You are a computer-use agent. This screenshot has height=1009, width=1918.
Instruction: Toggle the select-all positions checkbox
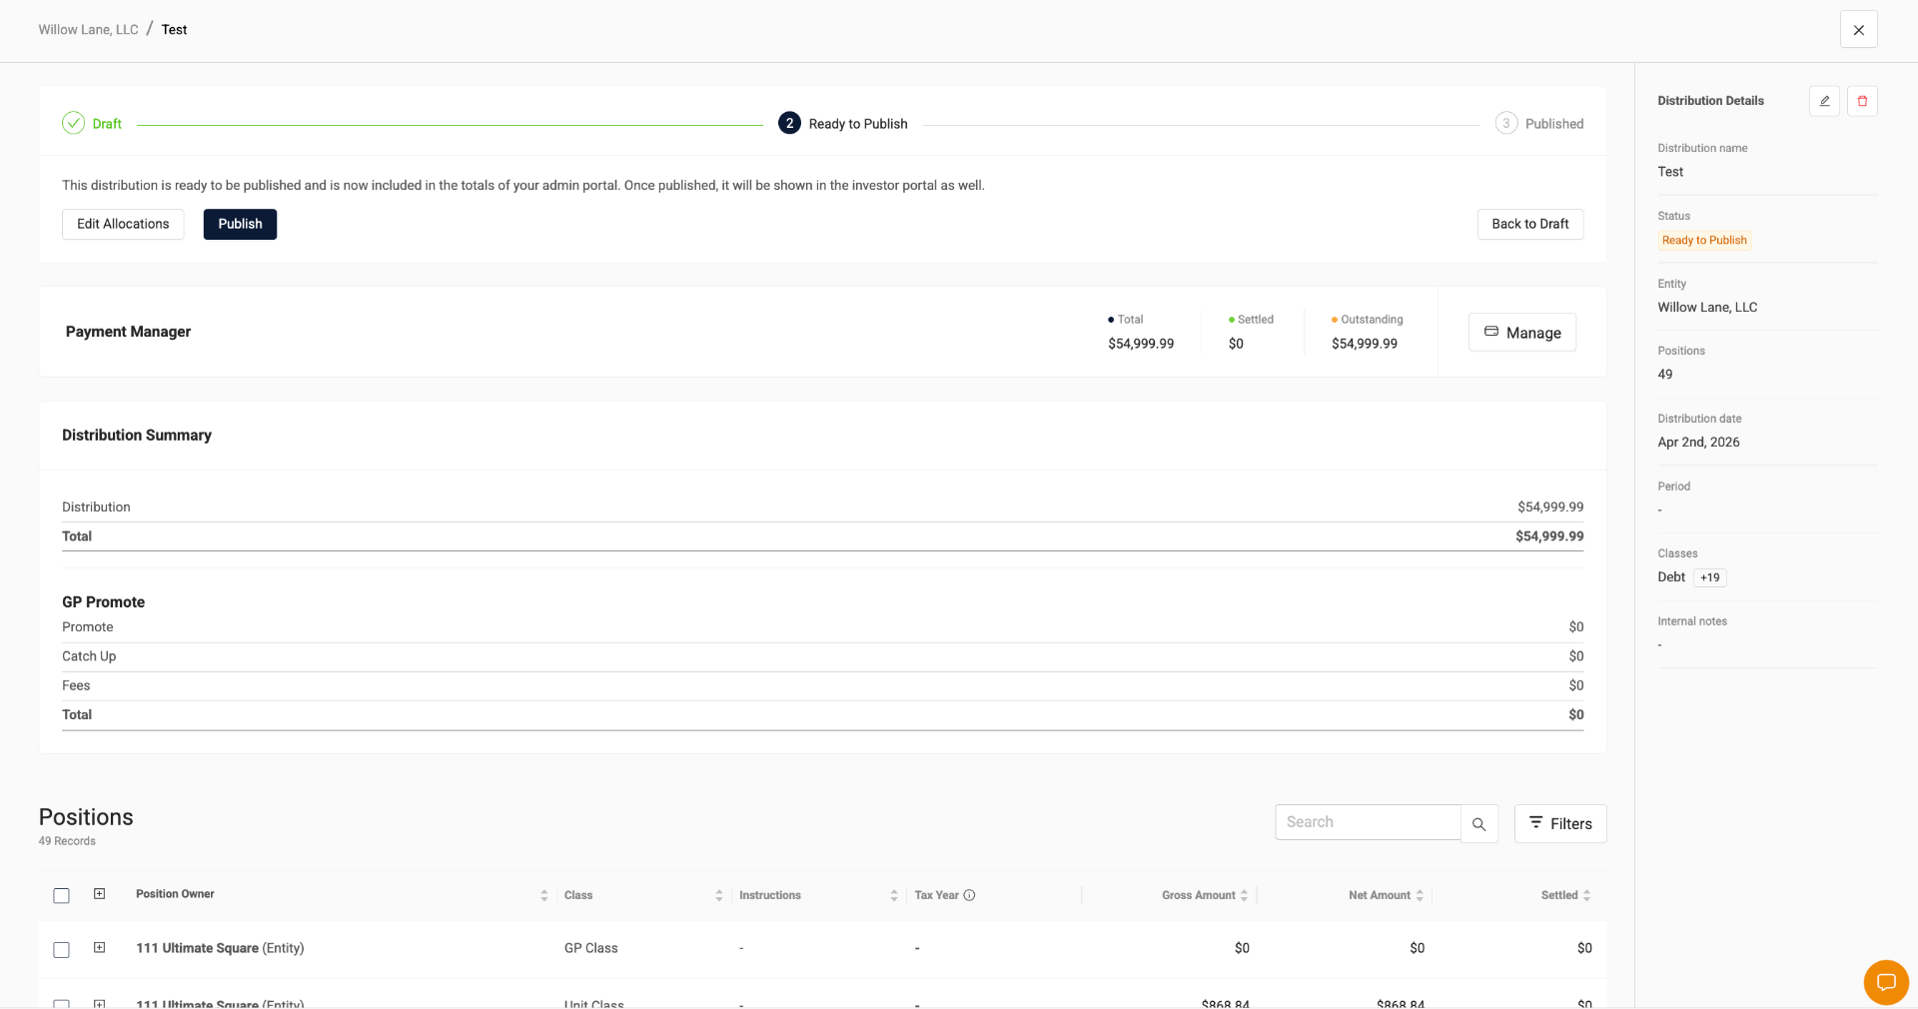(x=61, y=896)
